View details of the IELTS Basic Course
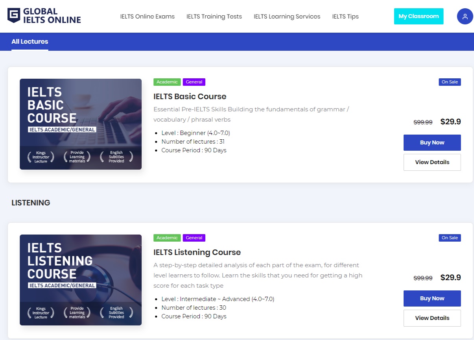This screenshot has width=474, height=340. [x=432, y=162]
